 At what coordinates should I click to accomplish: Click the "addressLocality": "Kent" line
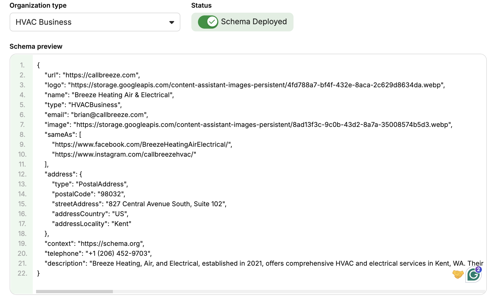coord(92,224)
